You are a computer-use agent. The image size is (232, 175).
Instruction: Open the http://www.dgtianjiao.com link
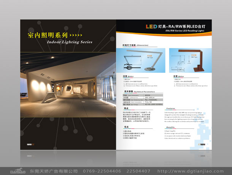tap(191, 171)
